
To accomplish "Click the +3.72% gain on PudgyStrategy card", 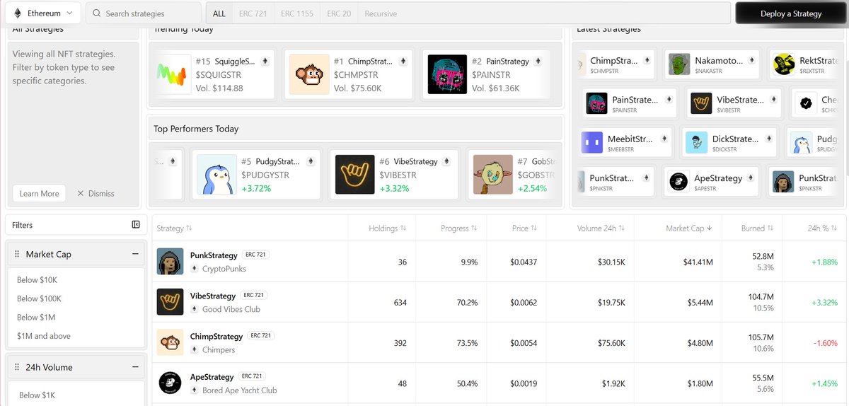I will click(x=256, y=189).
